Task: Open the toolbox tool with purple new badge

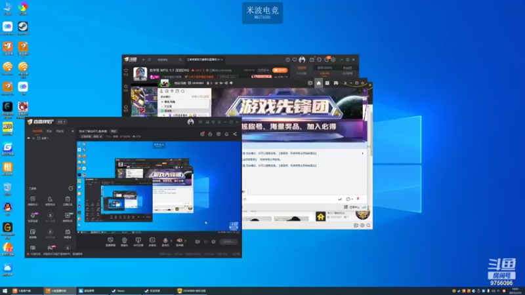Action: (x=33, y=217)
